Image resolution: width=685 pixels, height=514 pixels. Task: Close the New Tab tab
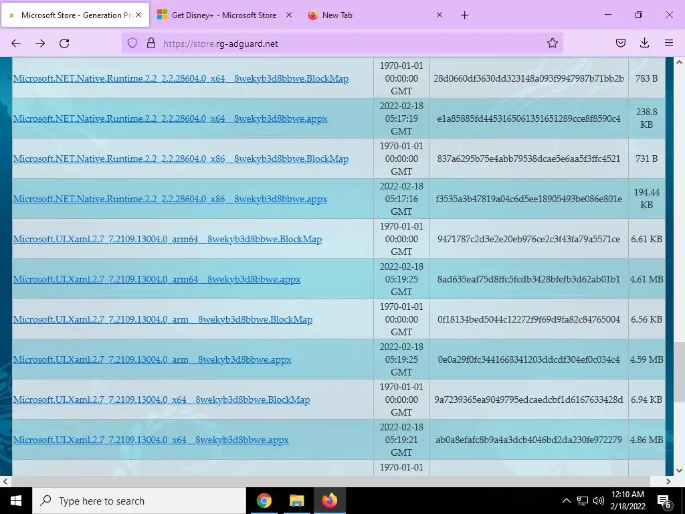click(x=439, y=15)
